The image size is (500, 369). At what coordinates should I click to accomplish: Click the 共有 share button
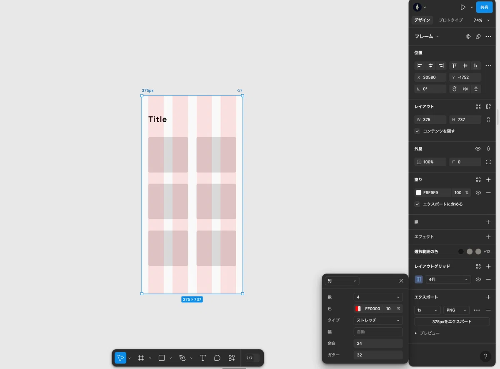[484, 7]
